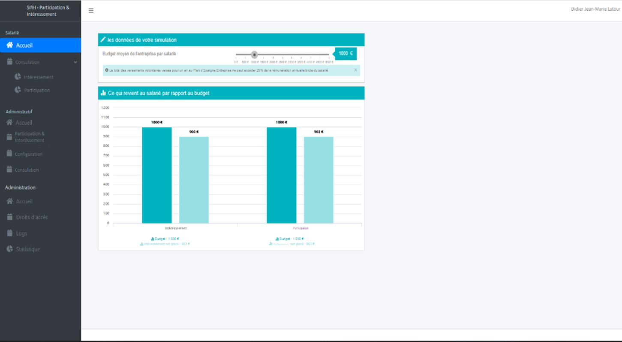Open the Didier Jean-Marie Latour user menu
This screenshot has height=342, width=622.
(x=595, y=9)
